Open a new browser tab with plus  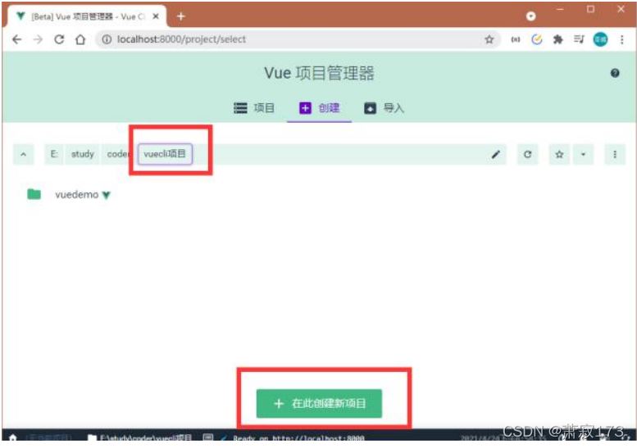181,16
